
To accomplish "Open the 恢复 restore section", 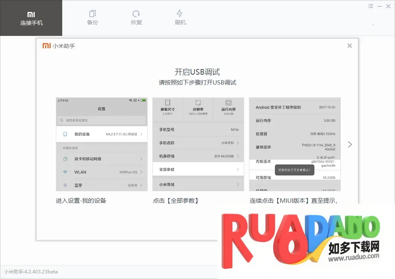I will [136, 18].
